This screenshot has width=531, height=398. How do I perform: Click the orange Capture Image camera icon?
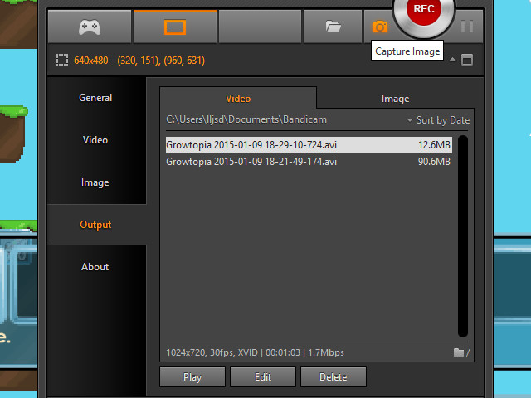[380, 27]
